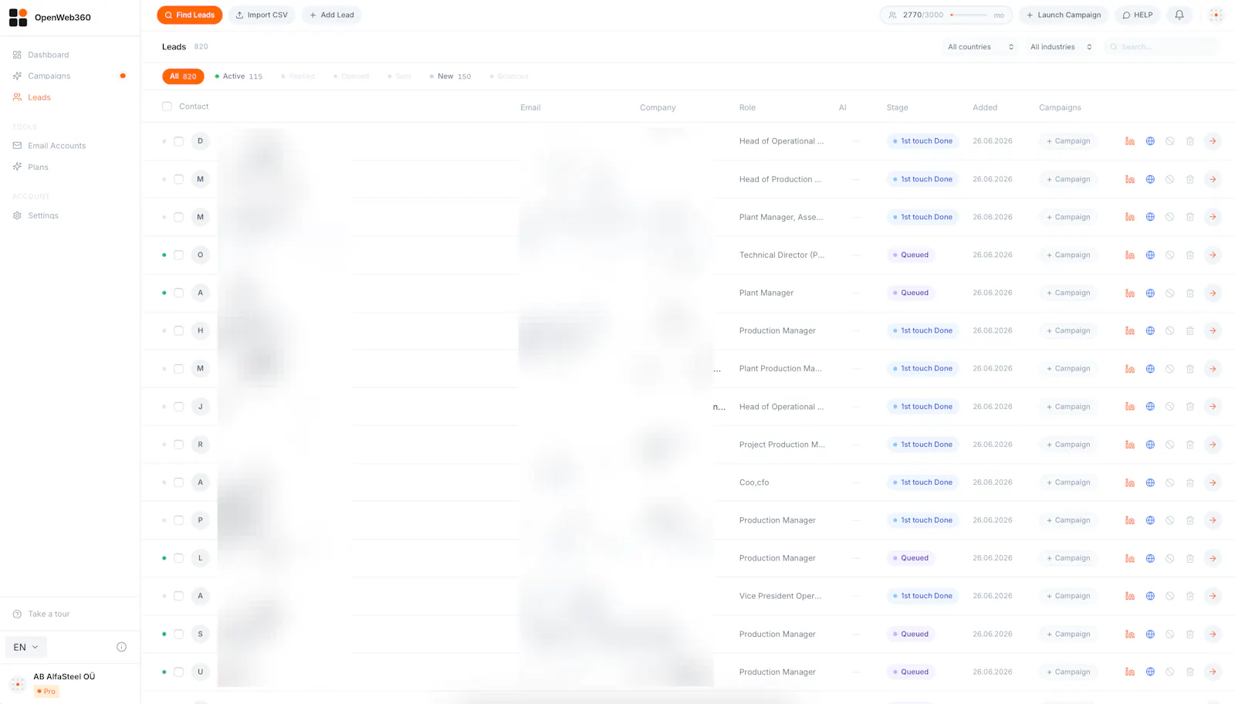The image size is (1235, 704).
Task: Go to Campaigns in sidebar
Action: point(49,76)
